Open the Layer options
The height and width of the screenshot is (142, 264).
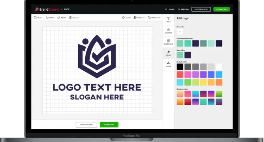(x=123, y=17)
